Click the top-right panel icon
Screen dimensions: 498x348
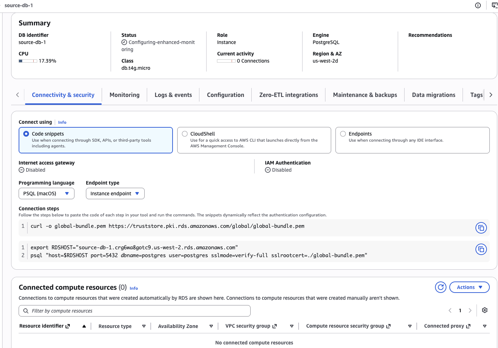pyautogui.click(x=495, y=5)
